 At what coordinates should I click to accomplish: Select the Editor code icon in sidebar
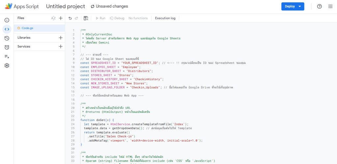coord(7,29)
